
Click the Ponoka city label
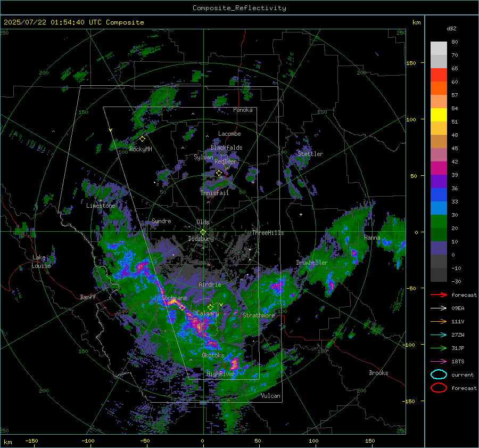[x=243, y=110]
